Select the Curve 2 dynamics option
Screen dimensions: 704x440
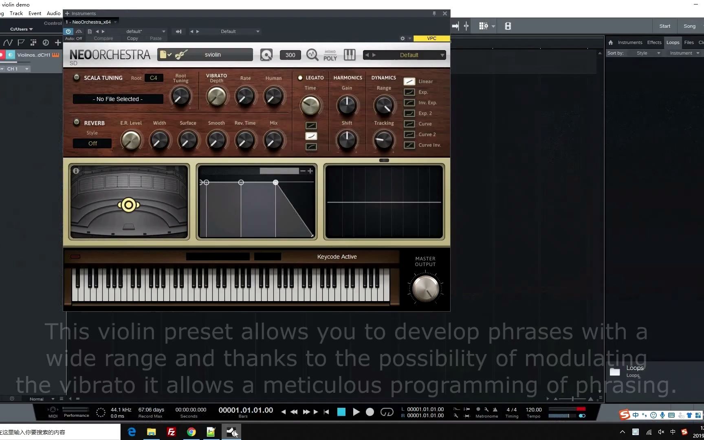pyautogui.click(x=409, y=134)
